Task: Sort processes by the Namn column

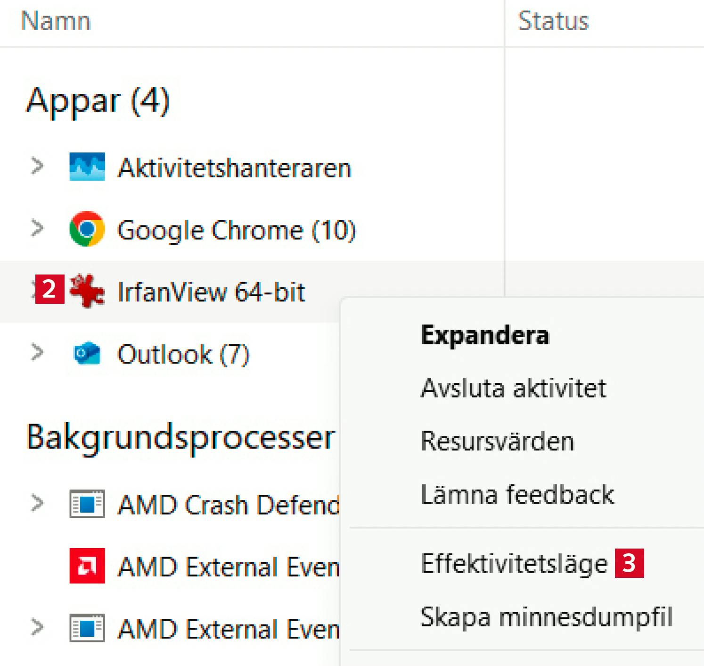Action: (56, 22)
